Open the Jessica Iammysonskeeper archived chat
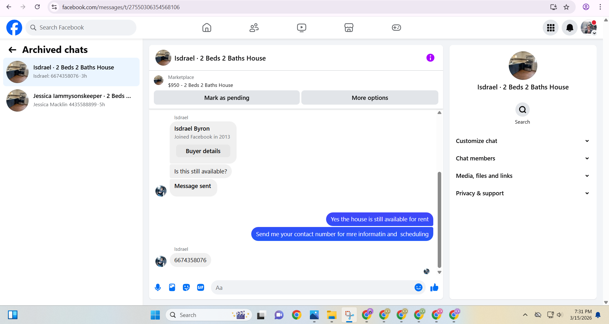The height and width of the screenshot is (324, 609). [x=71, y=100]
